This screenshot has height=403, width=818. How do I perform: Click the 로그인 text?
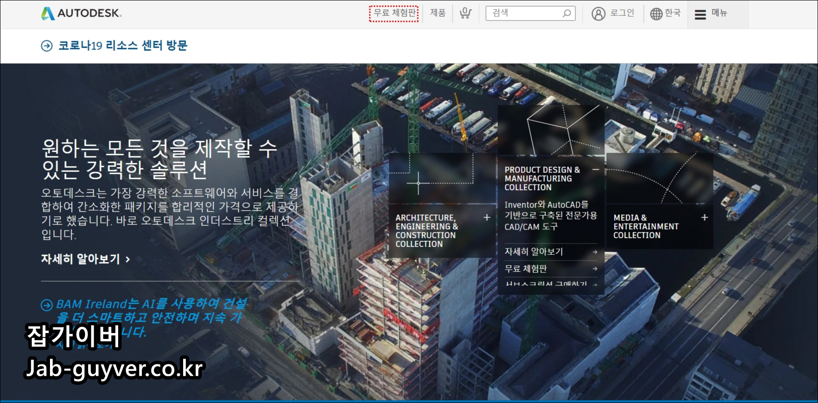click(622, 13)
